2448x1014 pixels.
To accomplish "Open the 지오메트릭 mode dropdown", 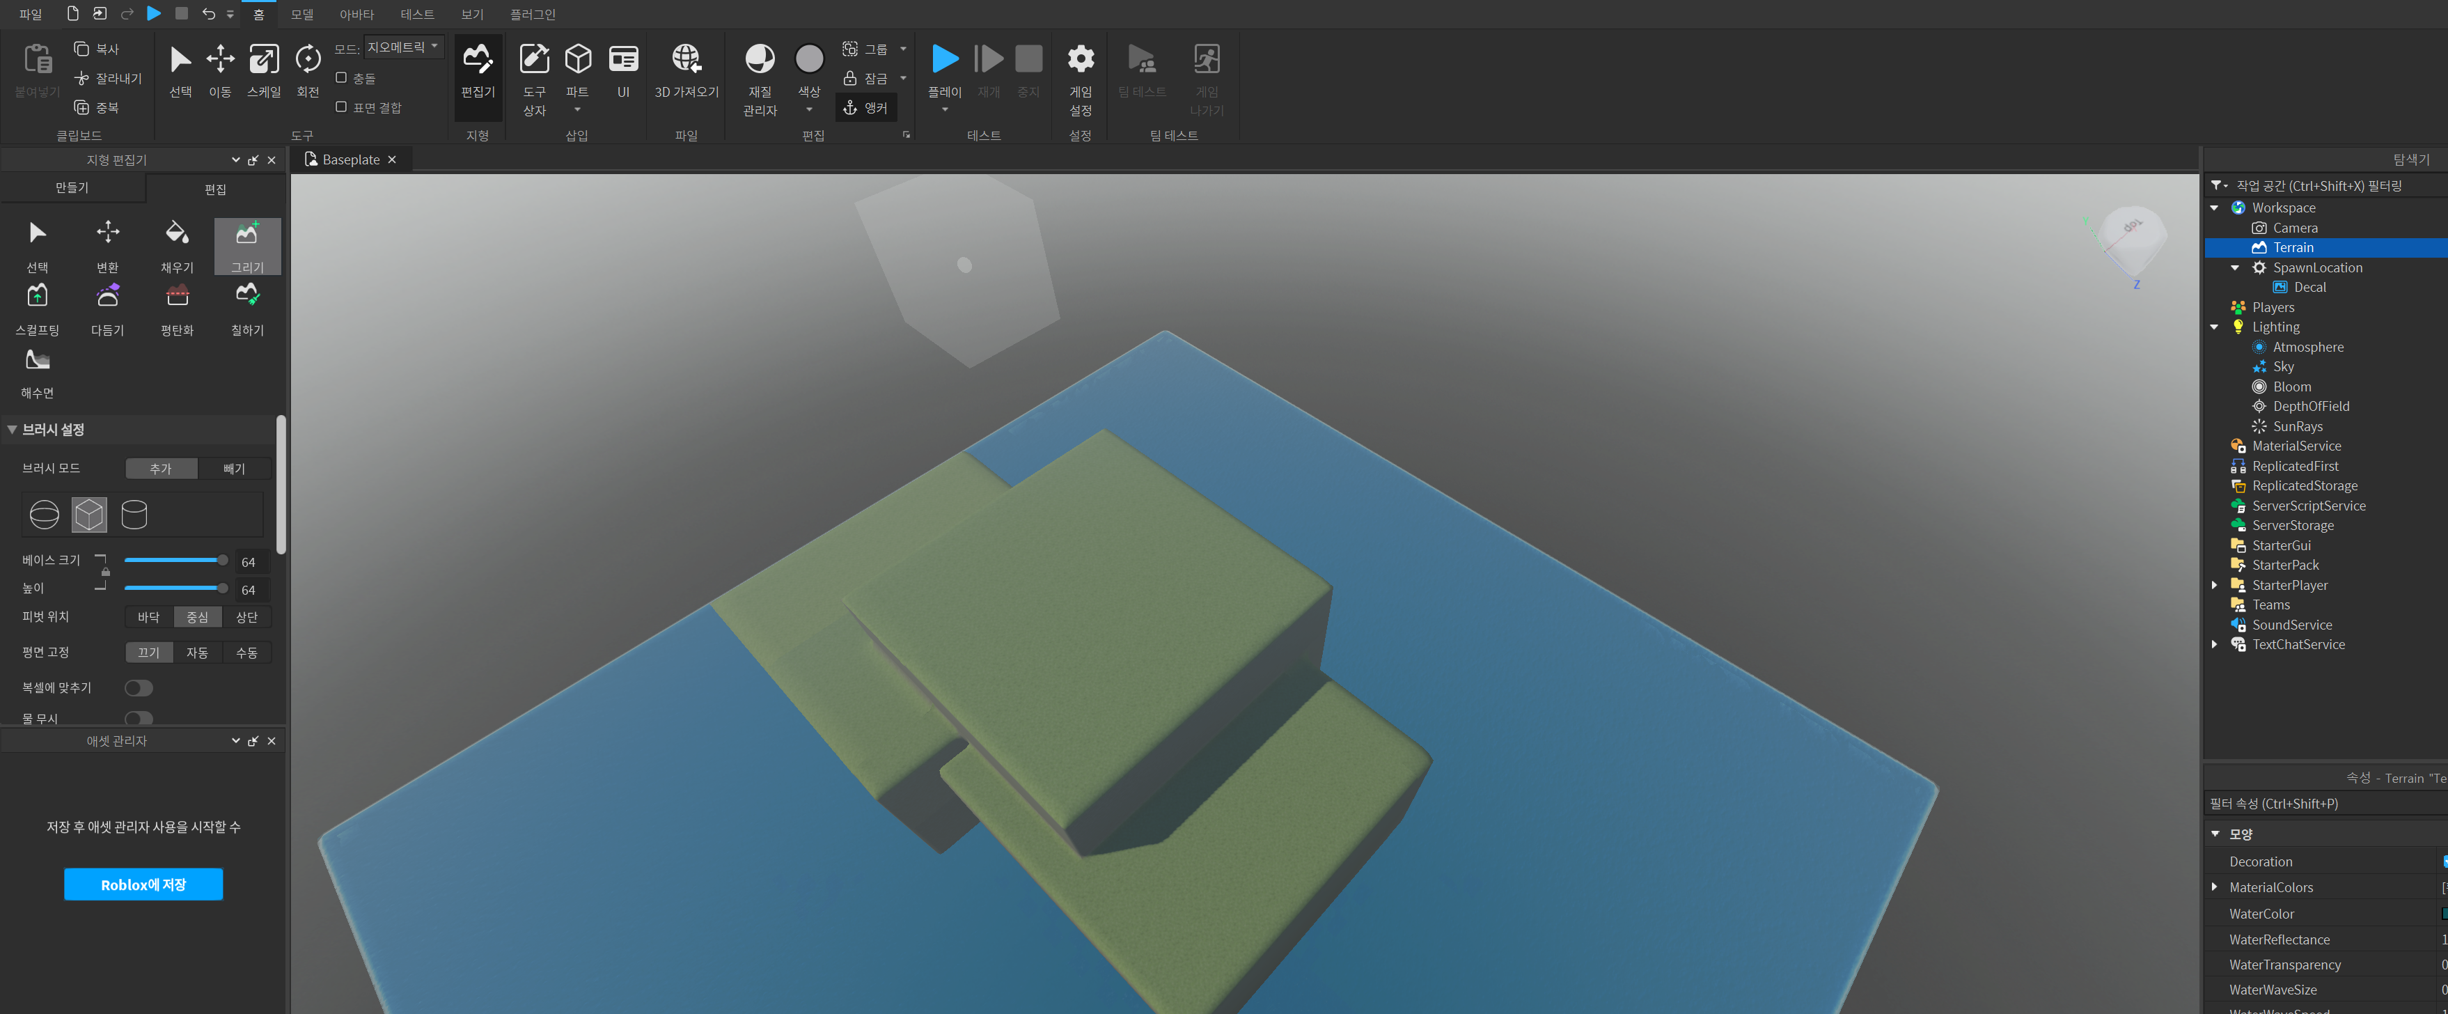I will (x=403, y=47).
